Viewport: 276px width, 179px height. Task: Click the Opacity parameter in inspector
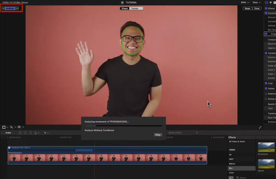tap(271, 48)
